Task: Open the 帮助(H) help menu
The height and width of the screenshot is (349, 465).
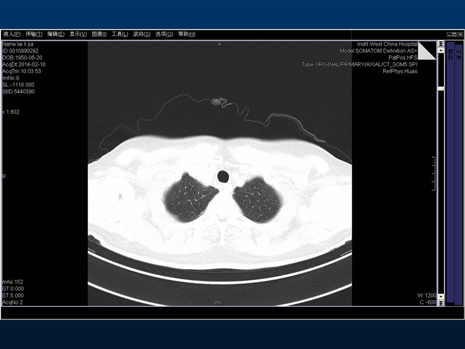Action: click(186, 34)
